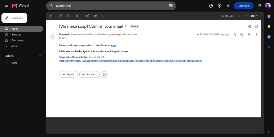The height and width of the screenshot is (137, 274).
Task: Open Google apps grid
Action: point(259,6)
